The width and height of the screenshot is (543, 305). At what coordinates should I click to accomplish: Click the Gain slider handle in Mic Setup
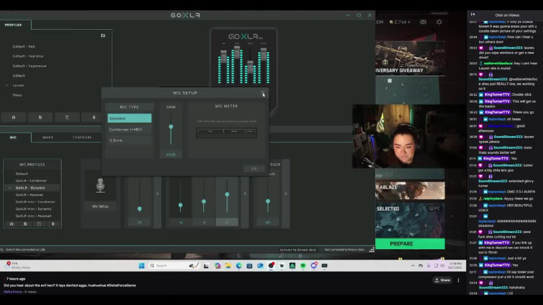(x=171, y=127)
